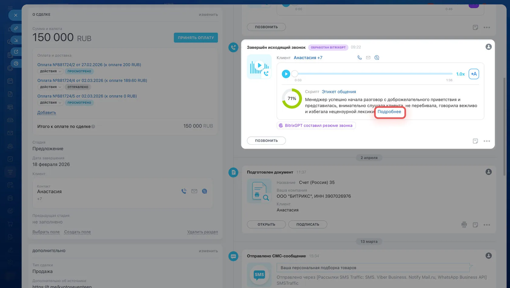The image size is (510, 288).
Task: Open the three-dot menu of the document card
Action: (x=487, y=225)
